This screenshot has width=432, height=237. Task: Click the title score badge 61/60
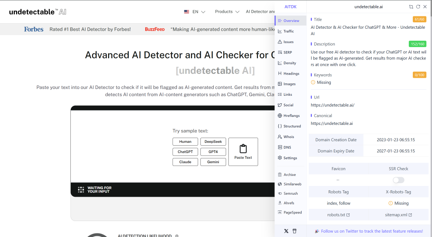[x=419, y=19]
